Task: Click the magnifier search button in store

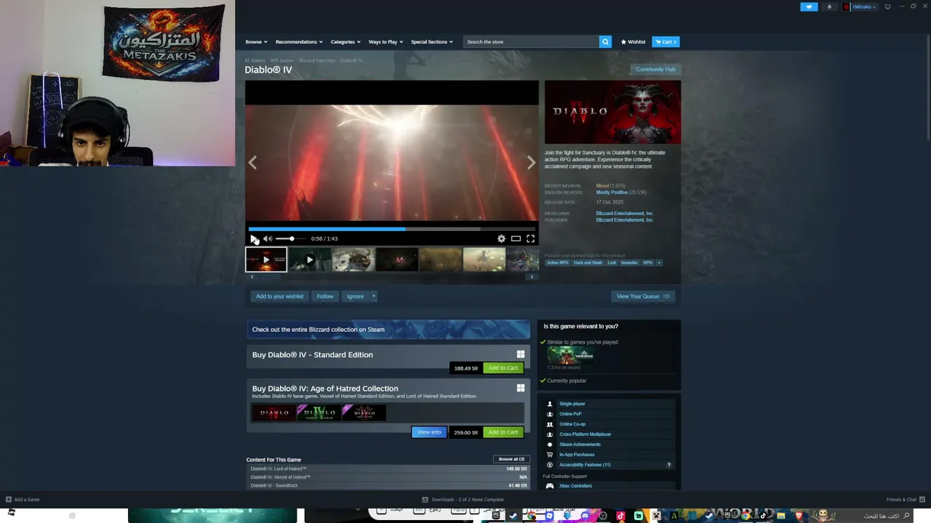Action: [605, 41]
